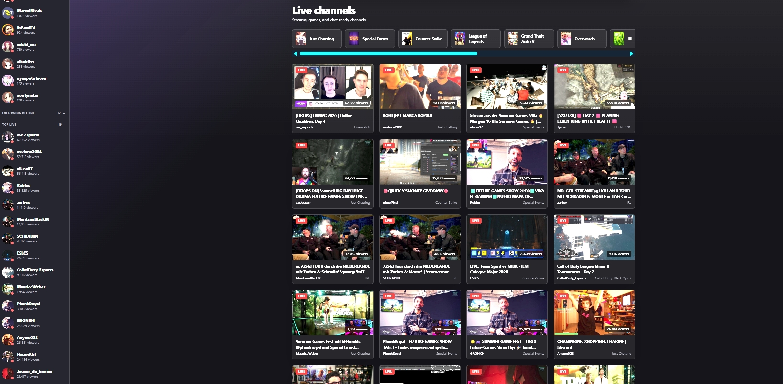The width and height of the screenshot is (783, 384).
Task: Click "Stream aus der Summer Games Villa" title
Action: pos(506,118)
